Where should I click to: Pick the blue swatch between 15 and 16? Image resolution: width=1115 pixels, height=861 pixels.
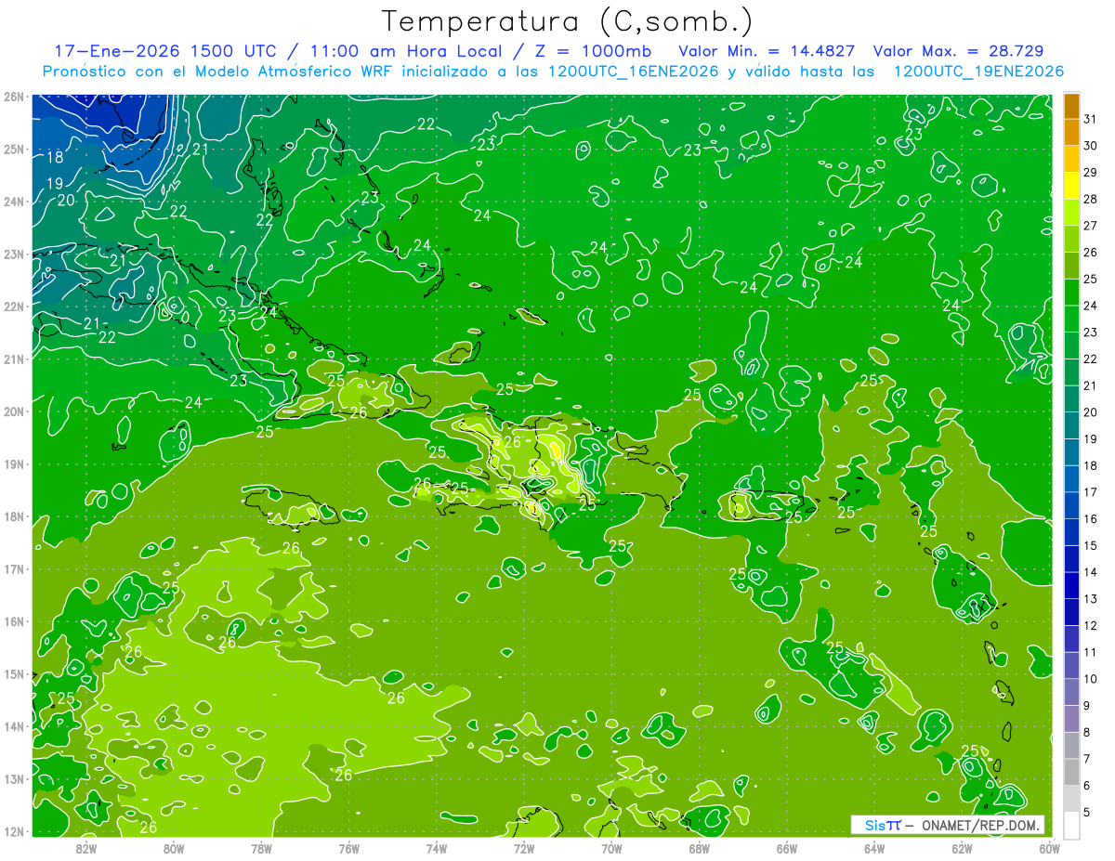coord(1072,532)
